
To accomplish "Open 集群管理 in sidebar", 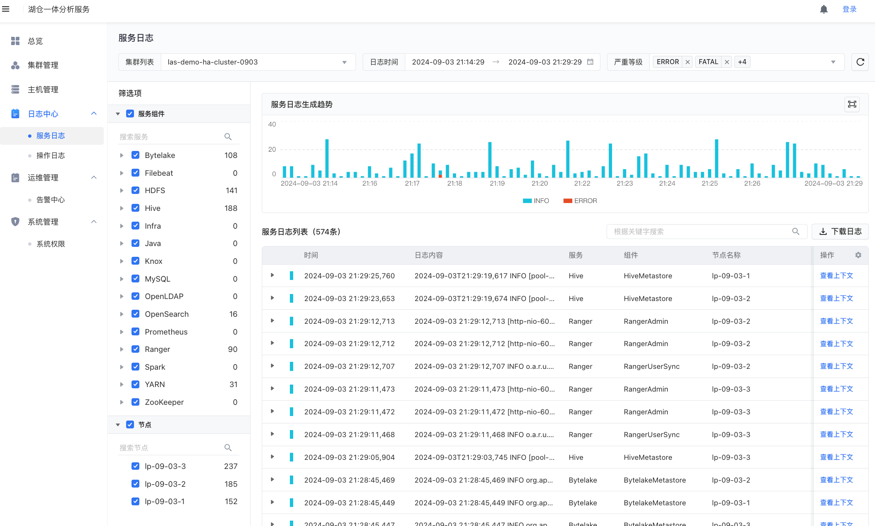I will tap(43, 65).
